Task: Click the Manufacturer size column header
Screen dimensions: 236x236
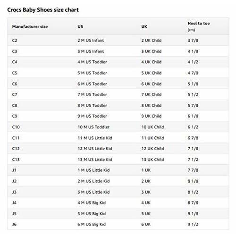Action: point(30,26)
